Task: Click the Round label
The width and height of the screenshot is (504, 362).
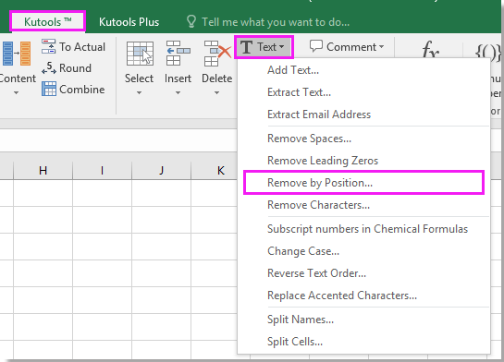Action: (x=75, y=68)
